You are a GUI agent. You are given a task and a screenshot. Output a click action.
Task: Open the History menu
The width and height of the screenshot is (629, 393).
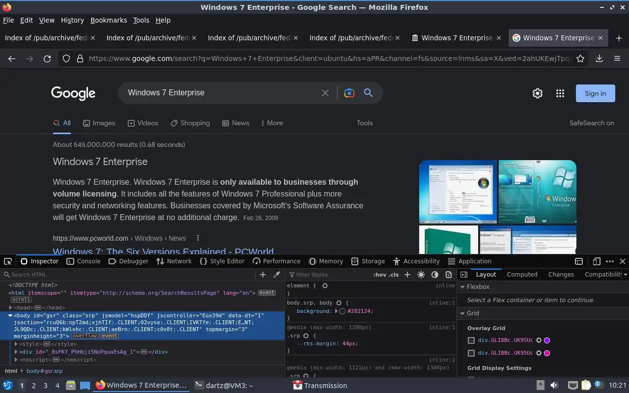point(72,20)
